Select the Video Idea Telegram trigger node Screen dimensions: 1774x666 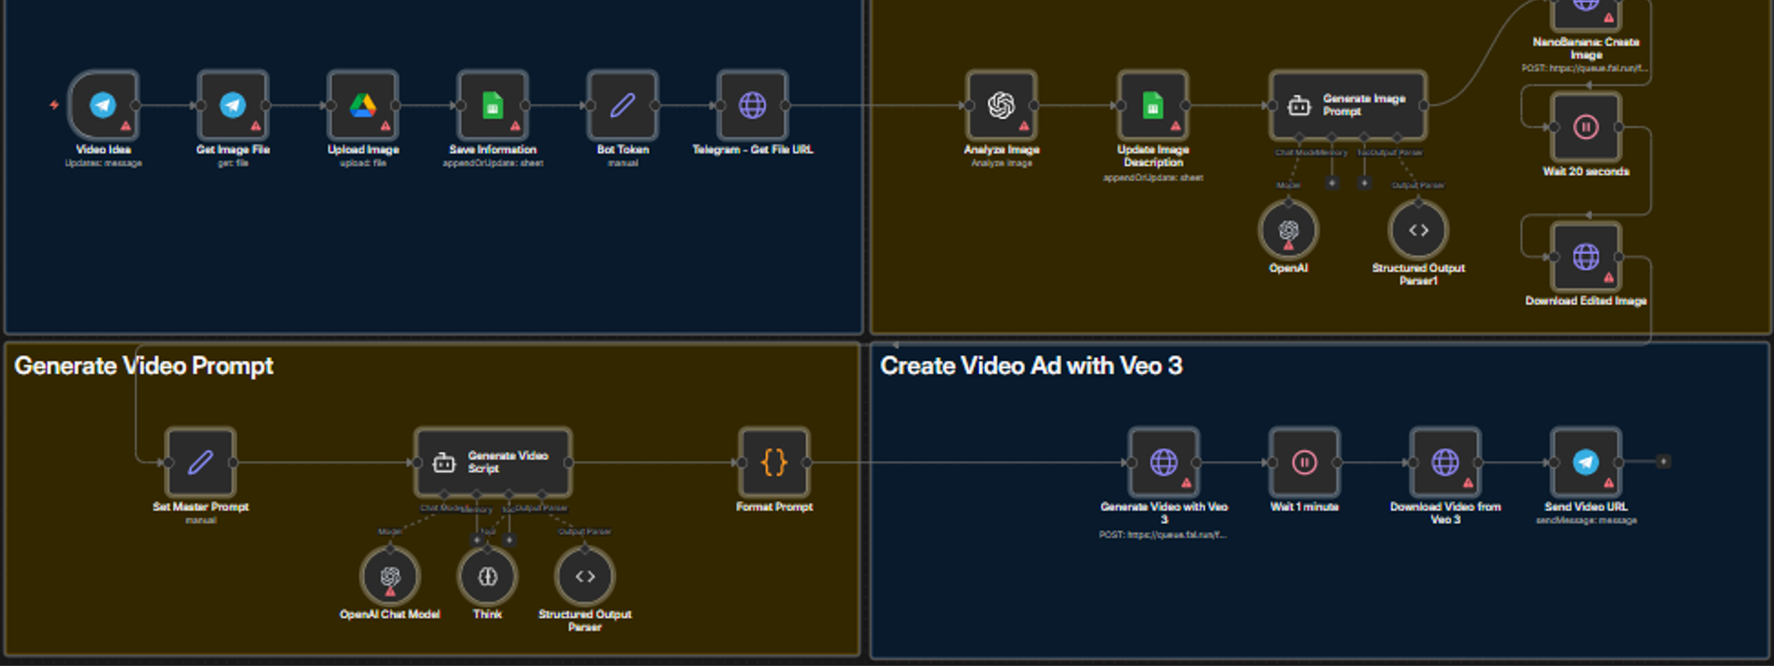103,105
